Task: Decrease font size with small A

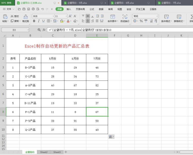Action: [x=75, y=16]
